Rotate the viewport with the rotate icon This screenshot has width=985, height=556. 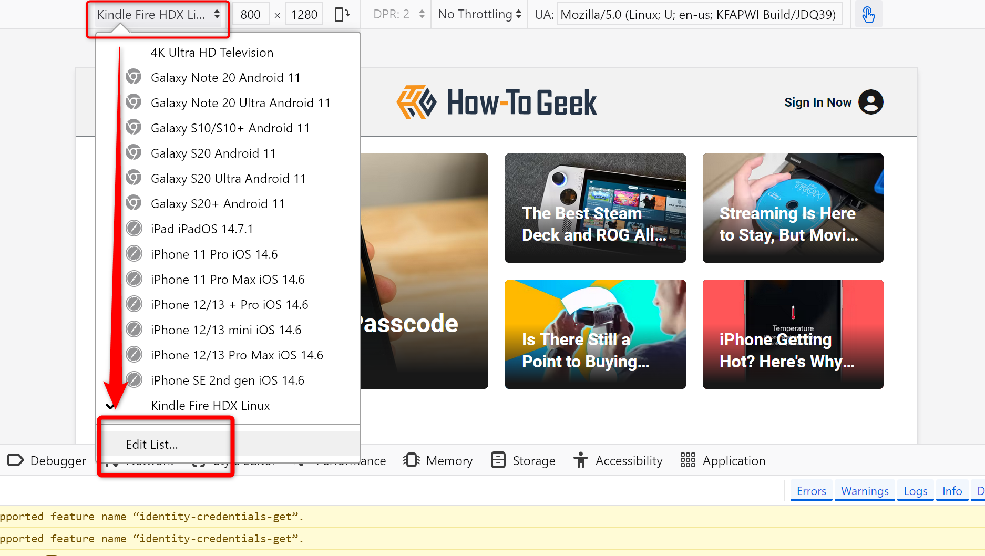342,15
